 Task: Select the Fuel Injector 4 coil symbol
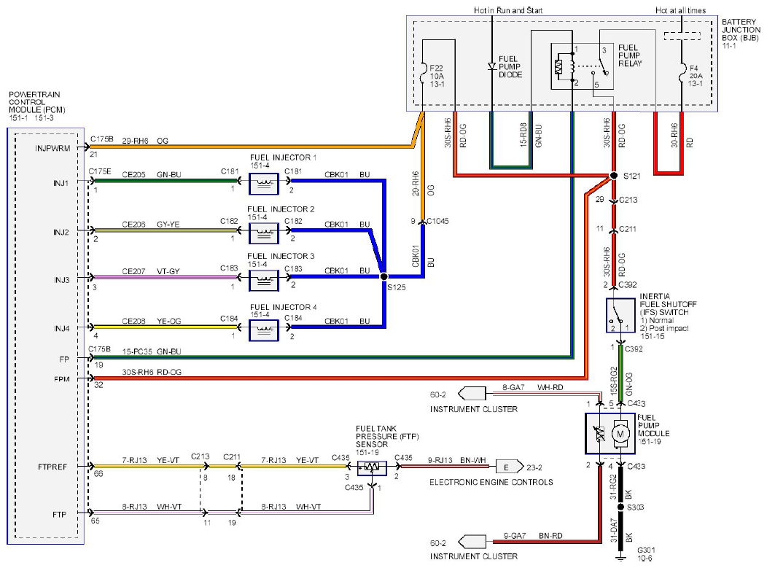coord(264,330)
